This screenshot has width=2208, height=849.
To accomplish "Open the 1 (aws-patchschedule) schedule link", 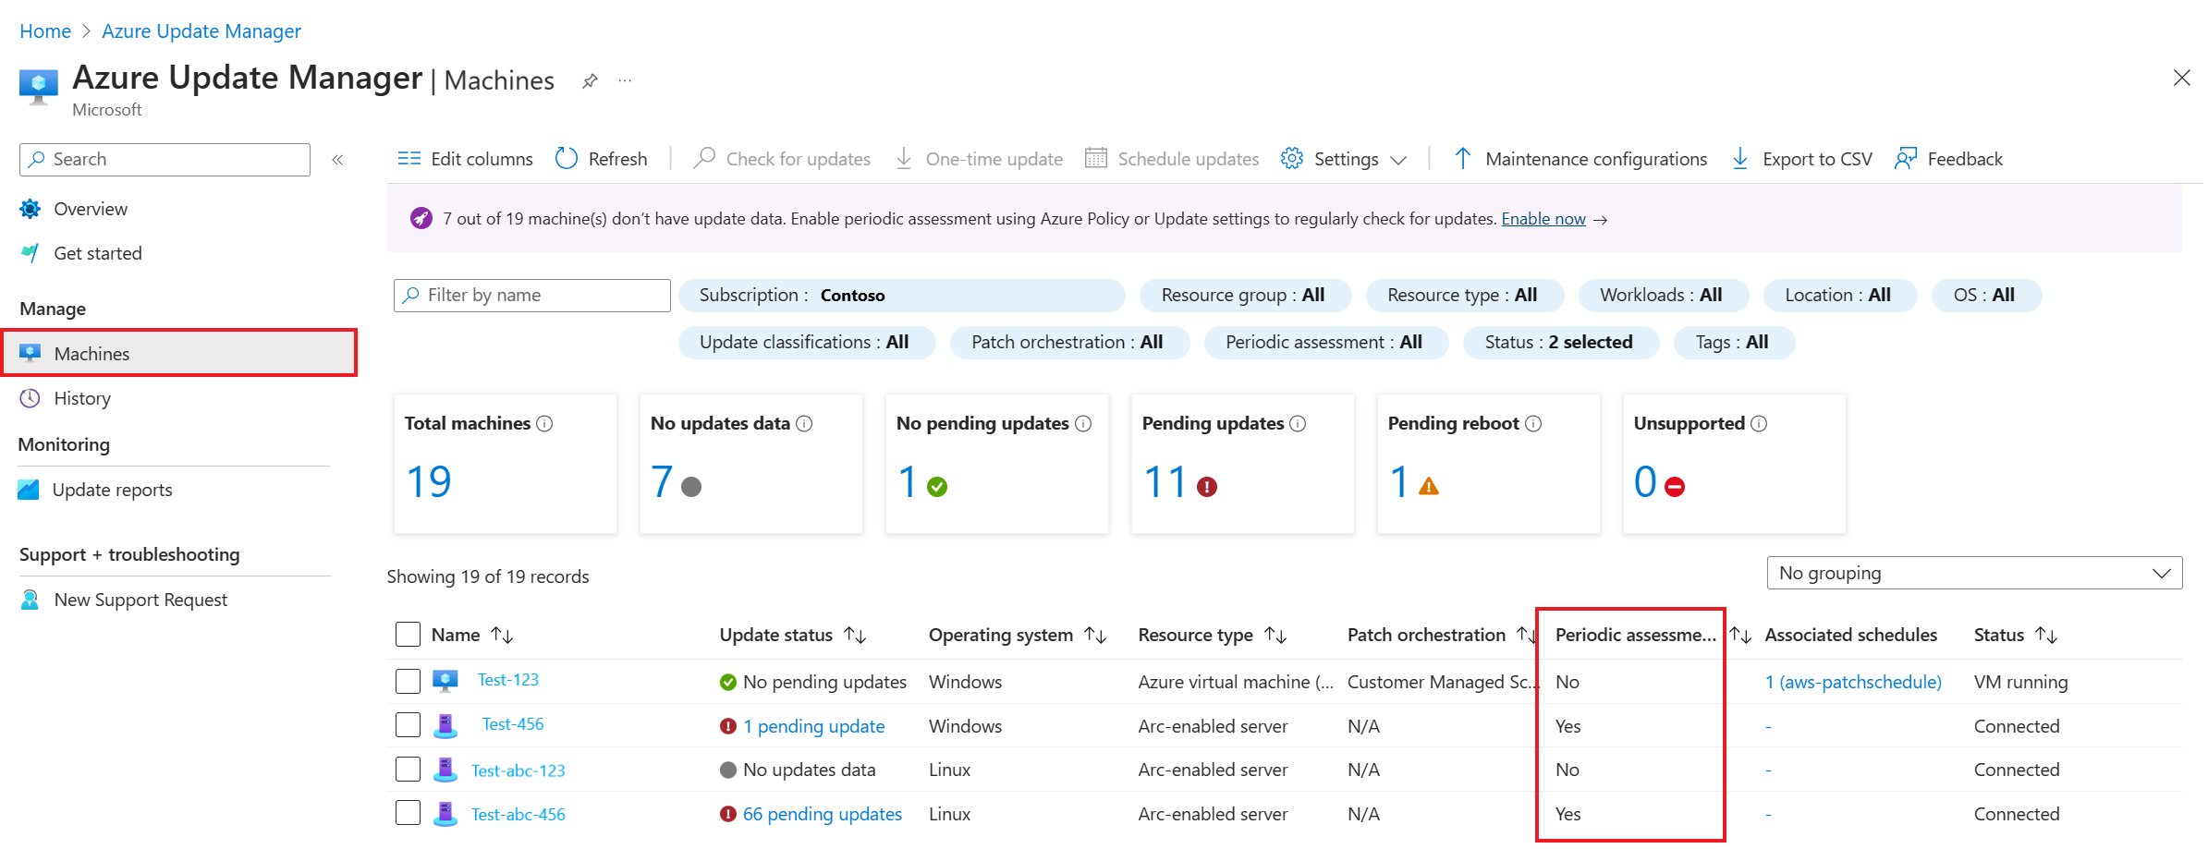I will click(1852, 681).
